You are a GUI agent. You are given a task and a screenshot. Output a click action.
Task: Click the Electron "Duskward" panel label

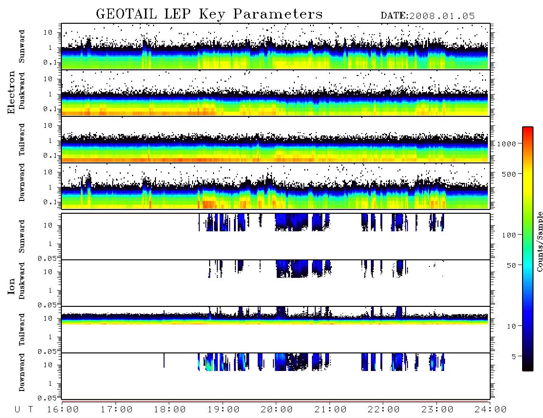click(x=22, y=91)
